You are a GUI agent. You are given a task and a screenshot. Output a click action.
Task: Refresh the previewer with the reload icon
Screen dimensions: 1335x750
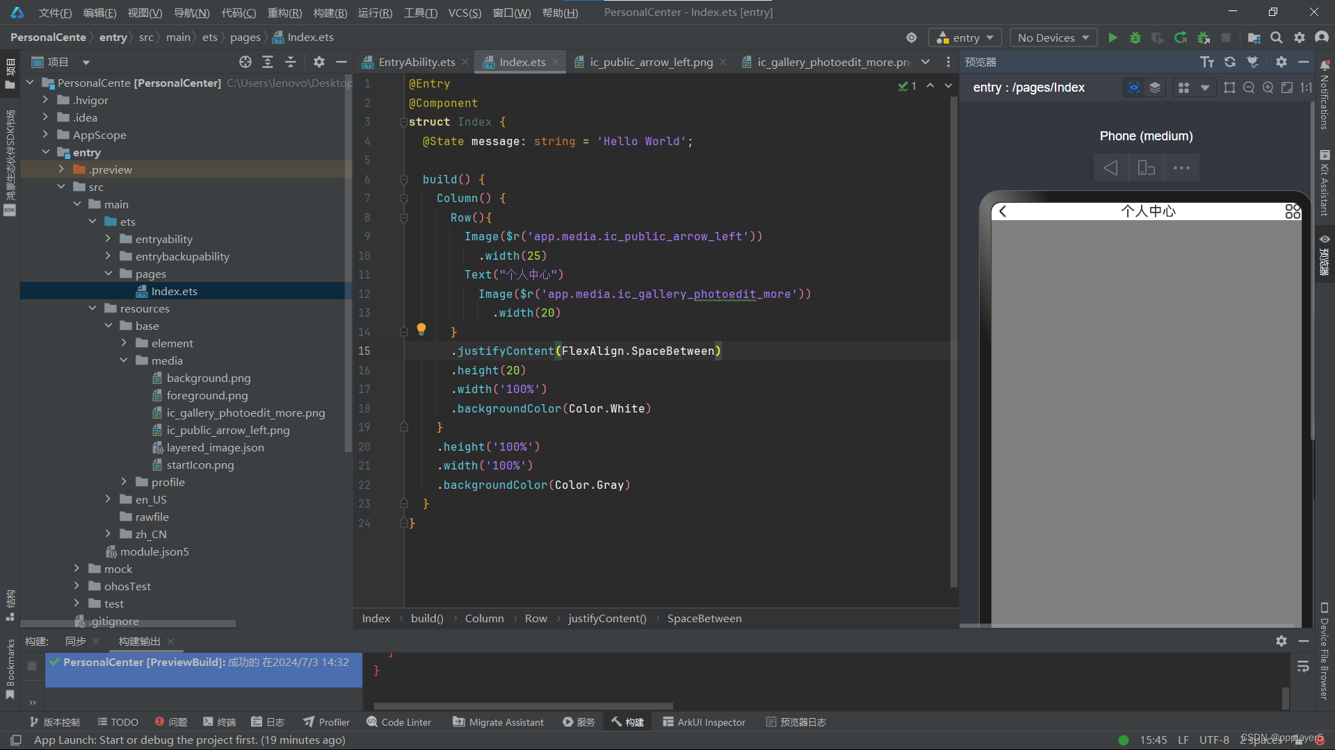[1230, 62]
